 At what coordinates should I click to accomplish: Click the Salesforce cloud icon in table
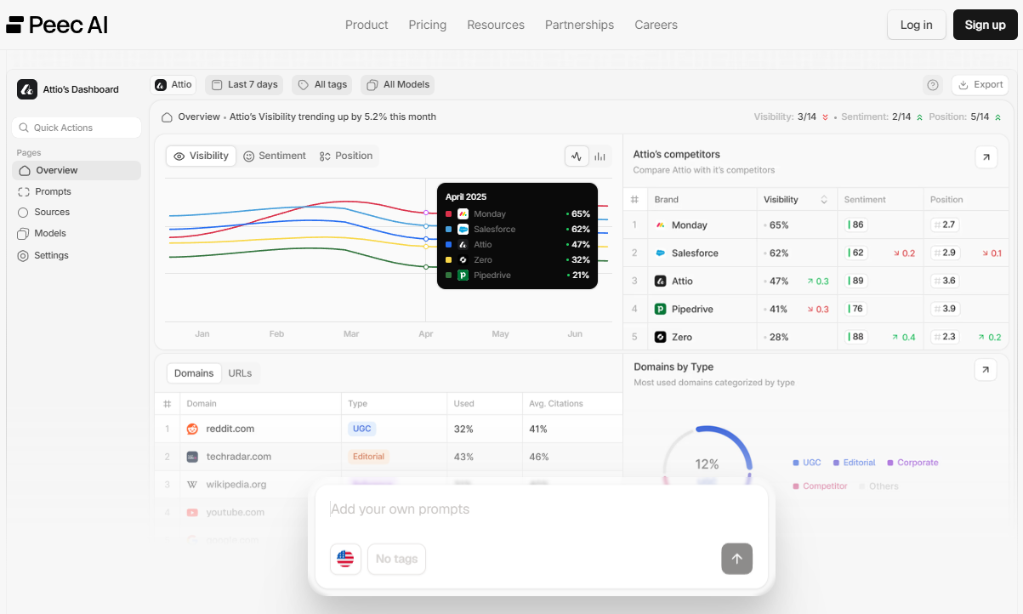click(660, 253)
